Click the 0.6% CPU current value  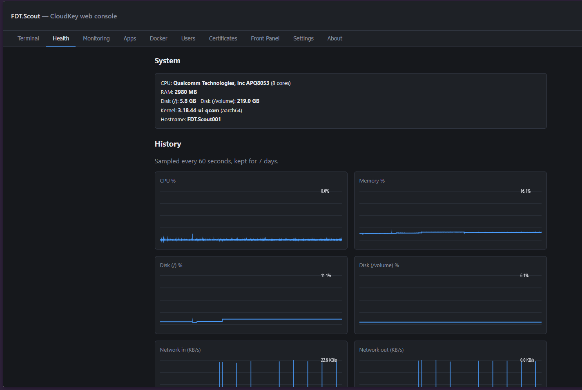(325, 191)
